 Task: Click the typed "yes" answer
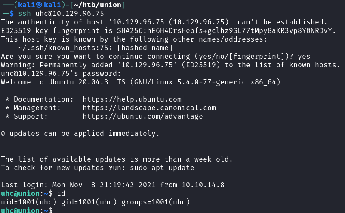tap(304, 56)
